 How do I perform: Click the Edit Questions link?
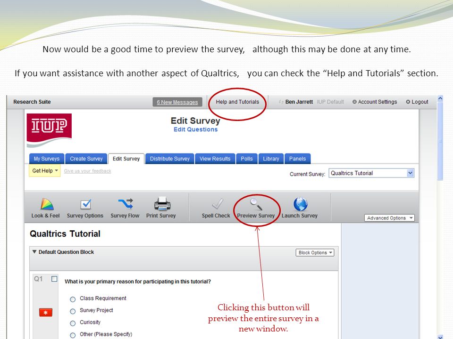(x=195, y=129)
